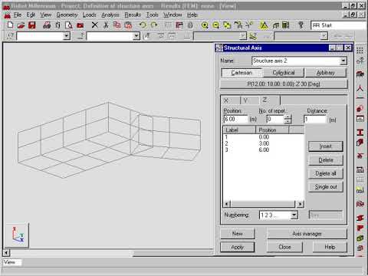The image size is (368, 276).
Task: Click the axis list horizontal scrollbar right arrow
Action: point(301,204)
